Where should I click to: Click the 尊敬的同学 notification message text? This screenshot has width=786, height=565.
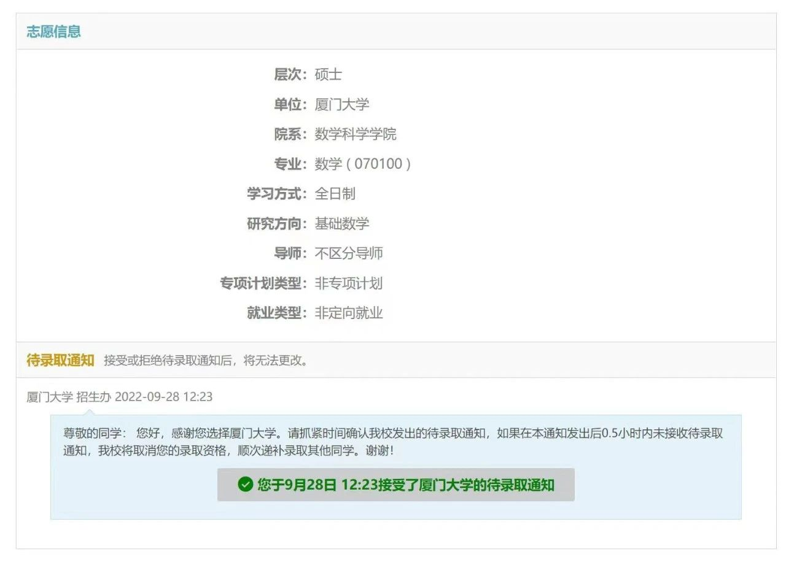tap(393, 442)
